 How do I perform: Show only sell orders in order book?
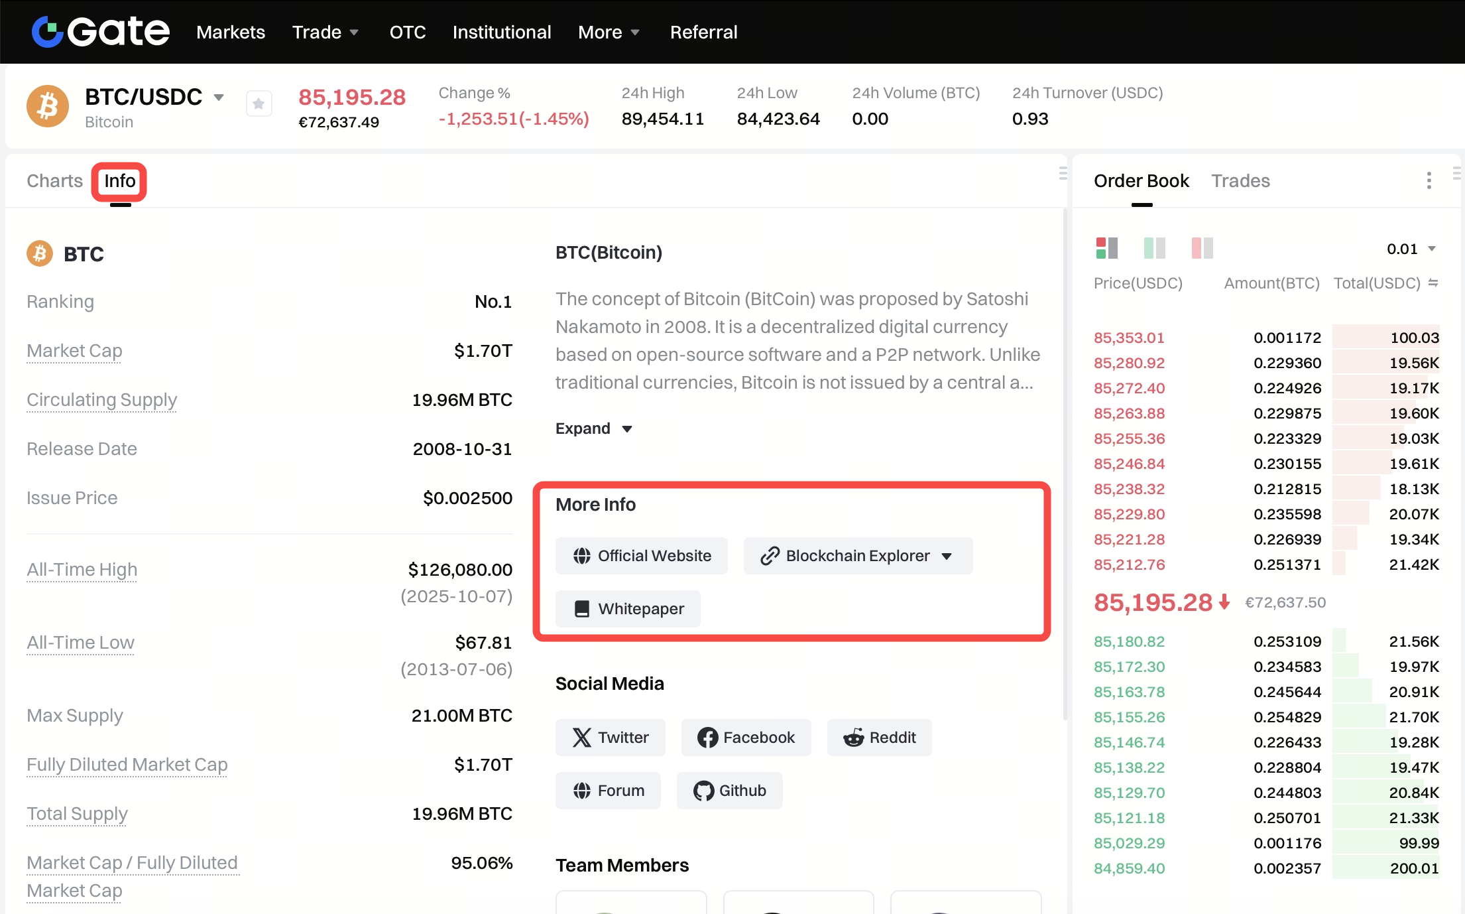click(1202, 248)
